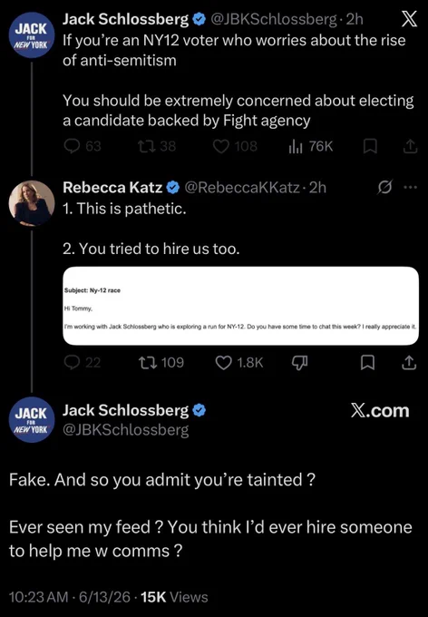
Task: View analytics icon showing 76K views
Action: [296, 146]
